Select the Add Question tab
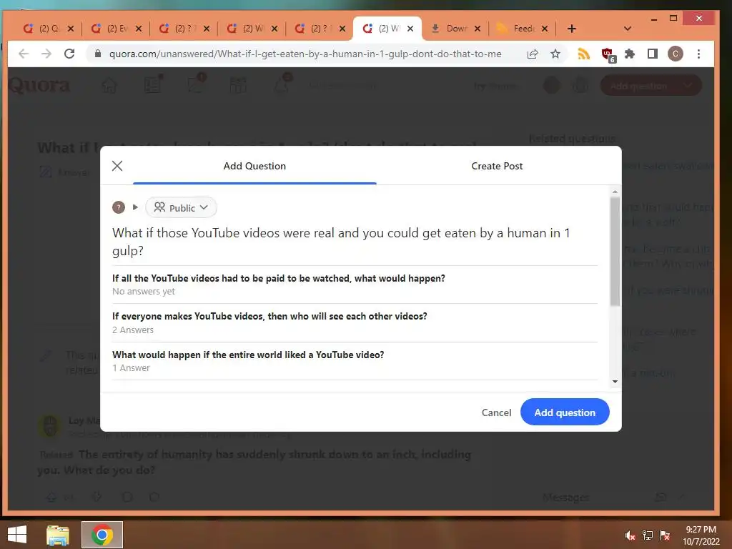732x549 pixels. (254, 166)
